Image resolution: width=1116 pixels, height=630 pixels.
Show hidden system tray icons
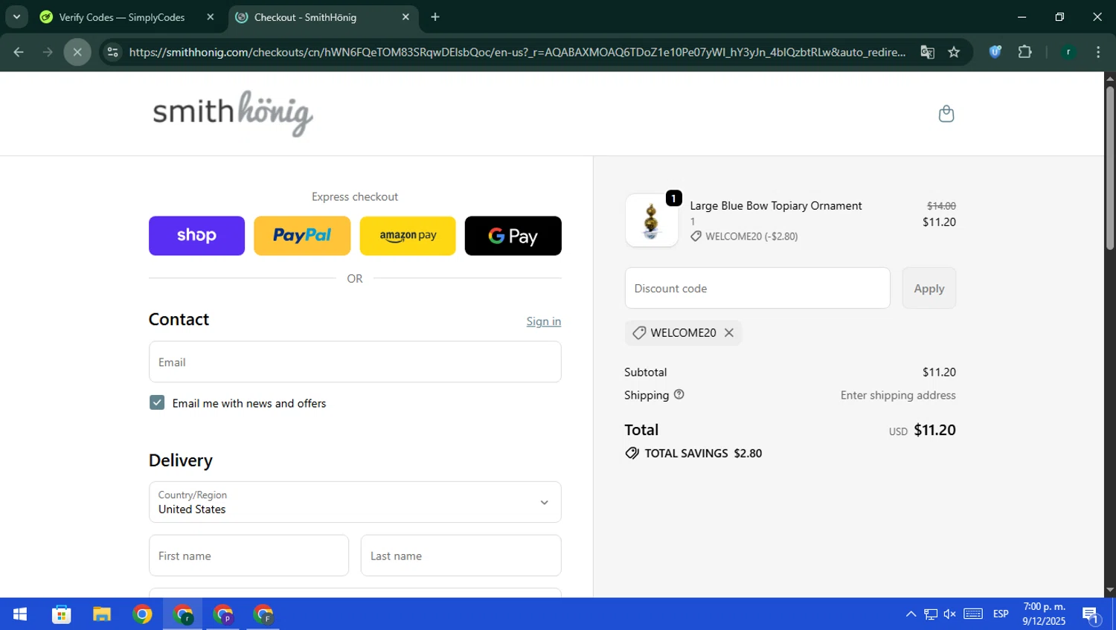911,614
